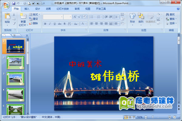Open PowerPoint Help question mark icon

tap(178, 9)
